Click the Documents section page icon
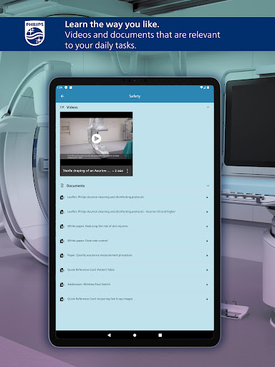 click(x=62, y=186)
